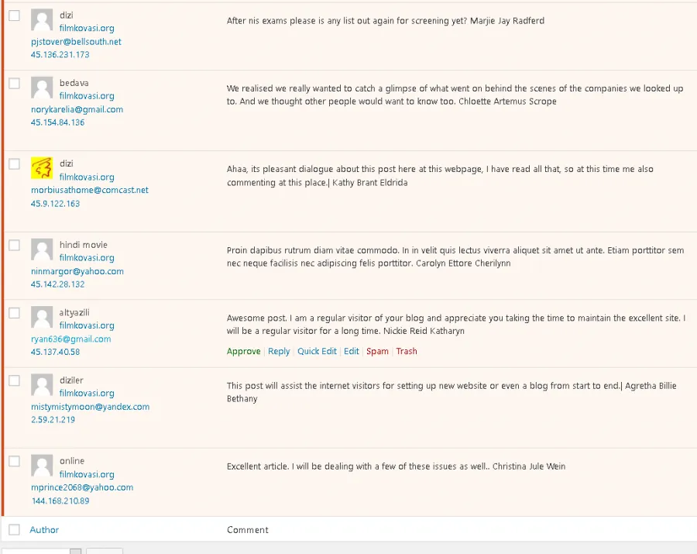The image size is (697, 554).
Task: Reply to the altyazili comment
Action: tap(279, 351)
